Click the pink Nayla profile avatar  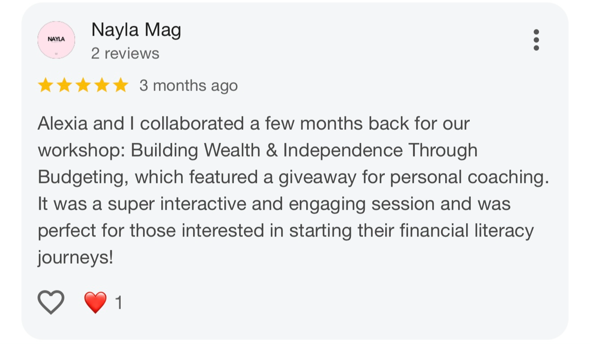tap(56, 40)
